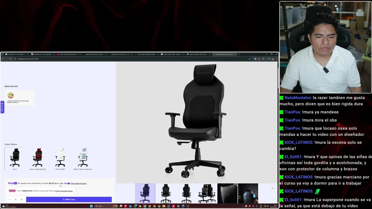The width and height of the screenshot is (372, 209).
Task: Open the Reviews side tab on page edge
Action: coord(2,107)
